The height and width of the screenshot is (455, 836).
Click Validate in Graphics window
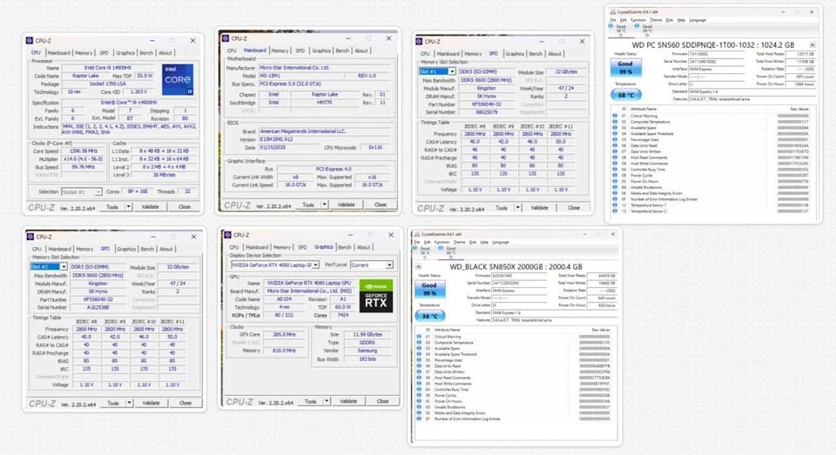348,401
